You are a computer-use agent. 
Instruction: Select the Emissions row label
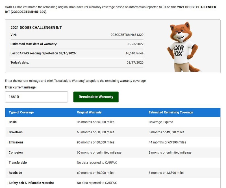point(16,142)
